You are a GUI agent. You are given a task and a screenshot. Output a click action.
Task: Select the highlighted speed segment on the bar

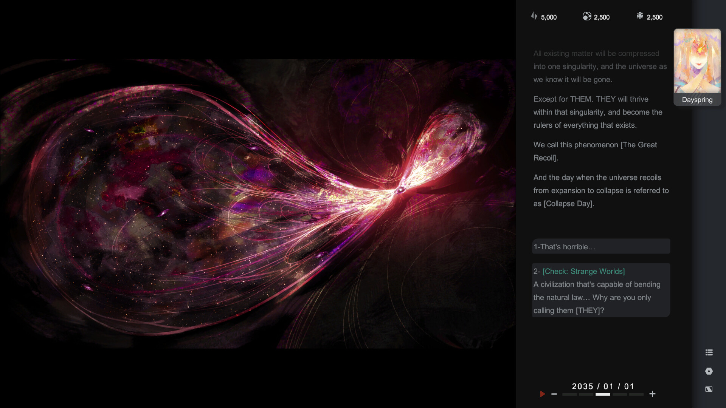(x=603, y=394)
